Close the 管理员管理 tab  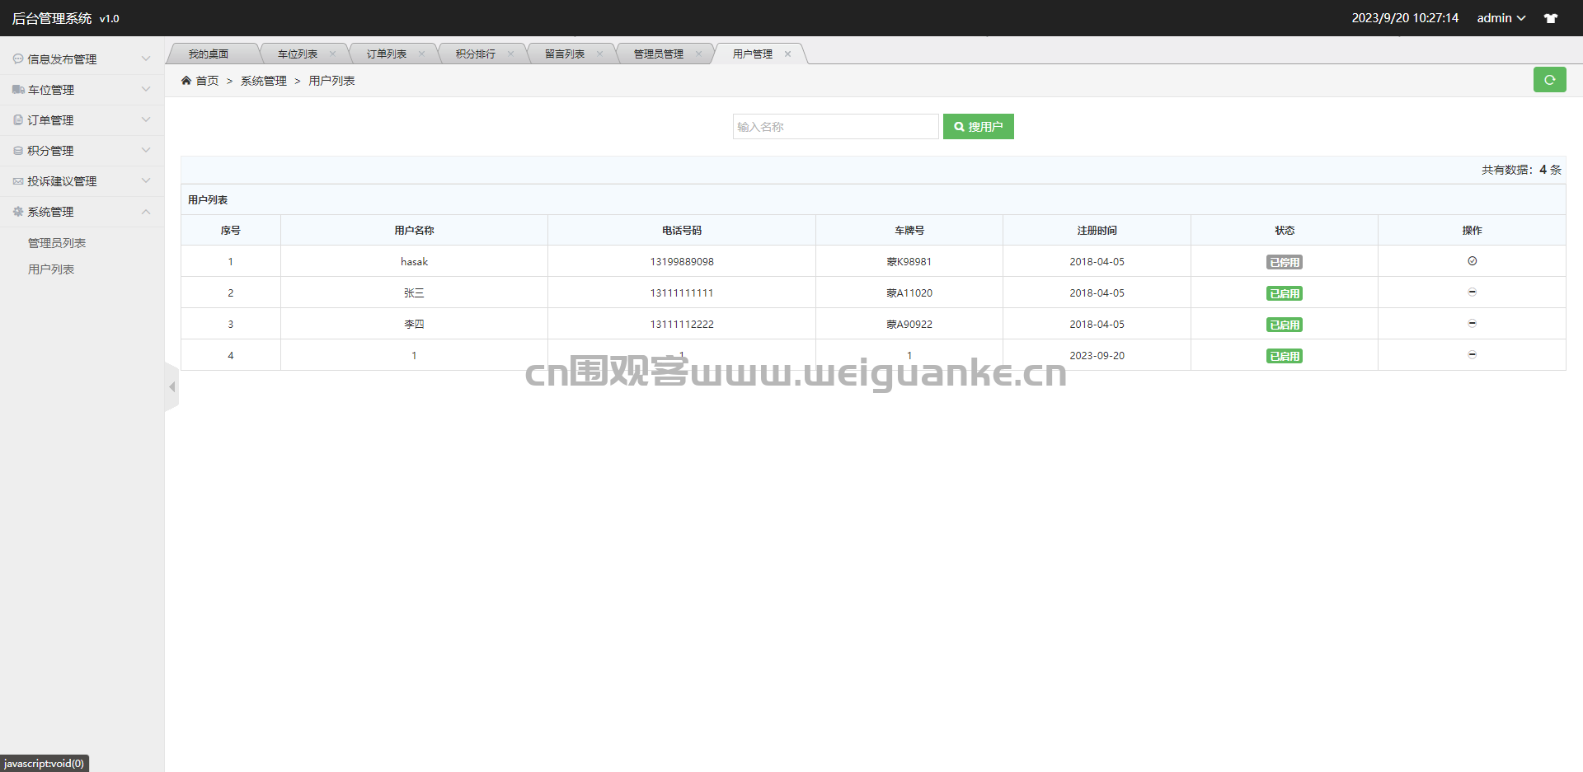point(698,54)
